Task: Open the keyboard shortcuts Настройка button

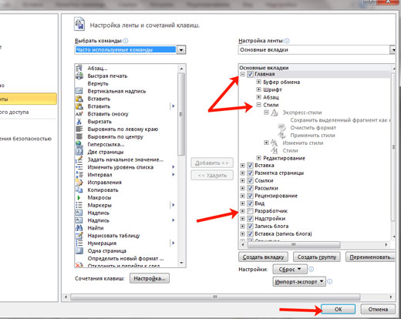Action: click(x=150, y=278)
